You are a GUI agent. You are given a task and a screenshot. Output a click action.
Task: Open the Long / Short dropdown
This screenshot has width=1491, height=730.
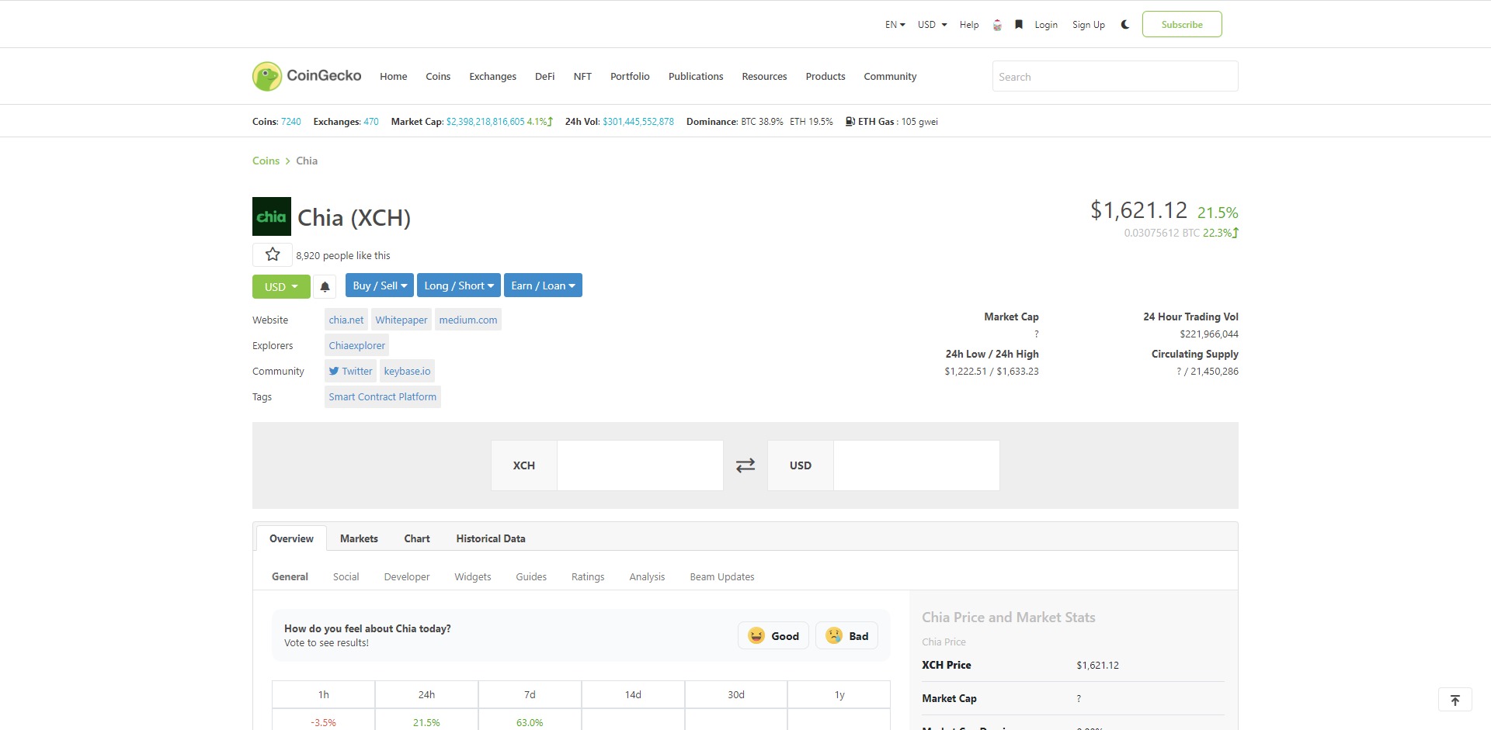coord(458,285)
